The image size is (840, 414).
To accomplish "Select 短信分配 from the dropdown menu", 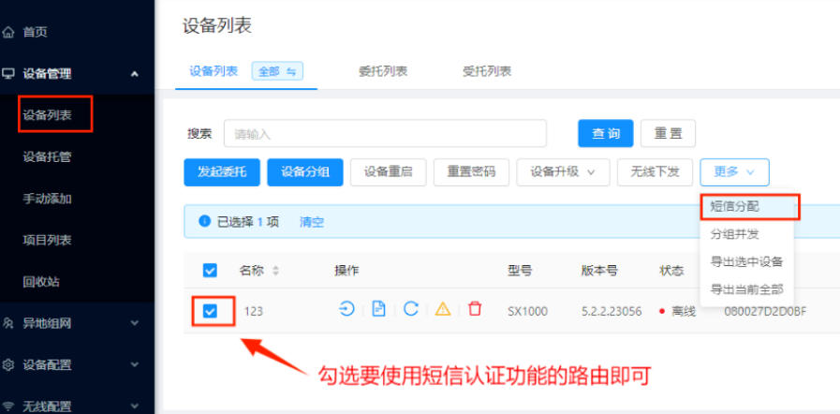I will [x=735, y=206].
